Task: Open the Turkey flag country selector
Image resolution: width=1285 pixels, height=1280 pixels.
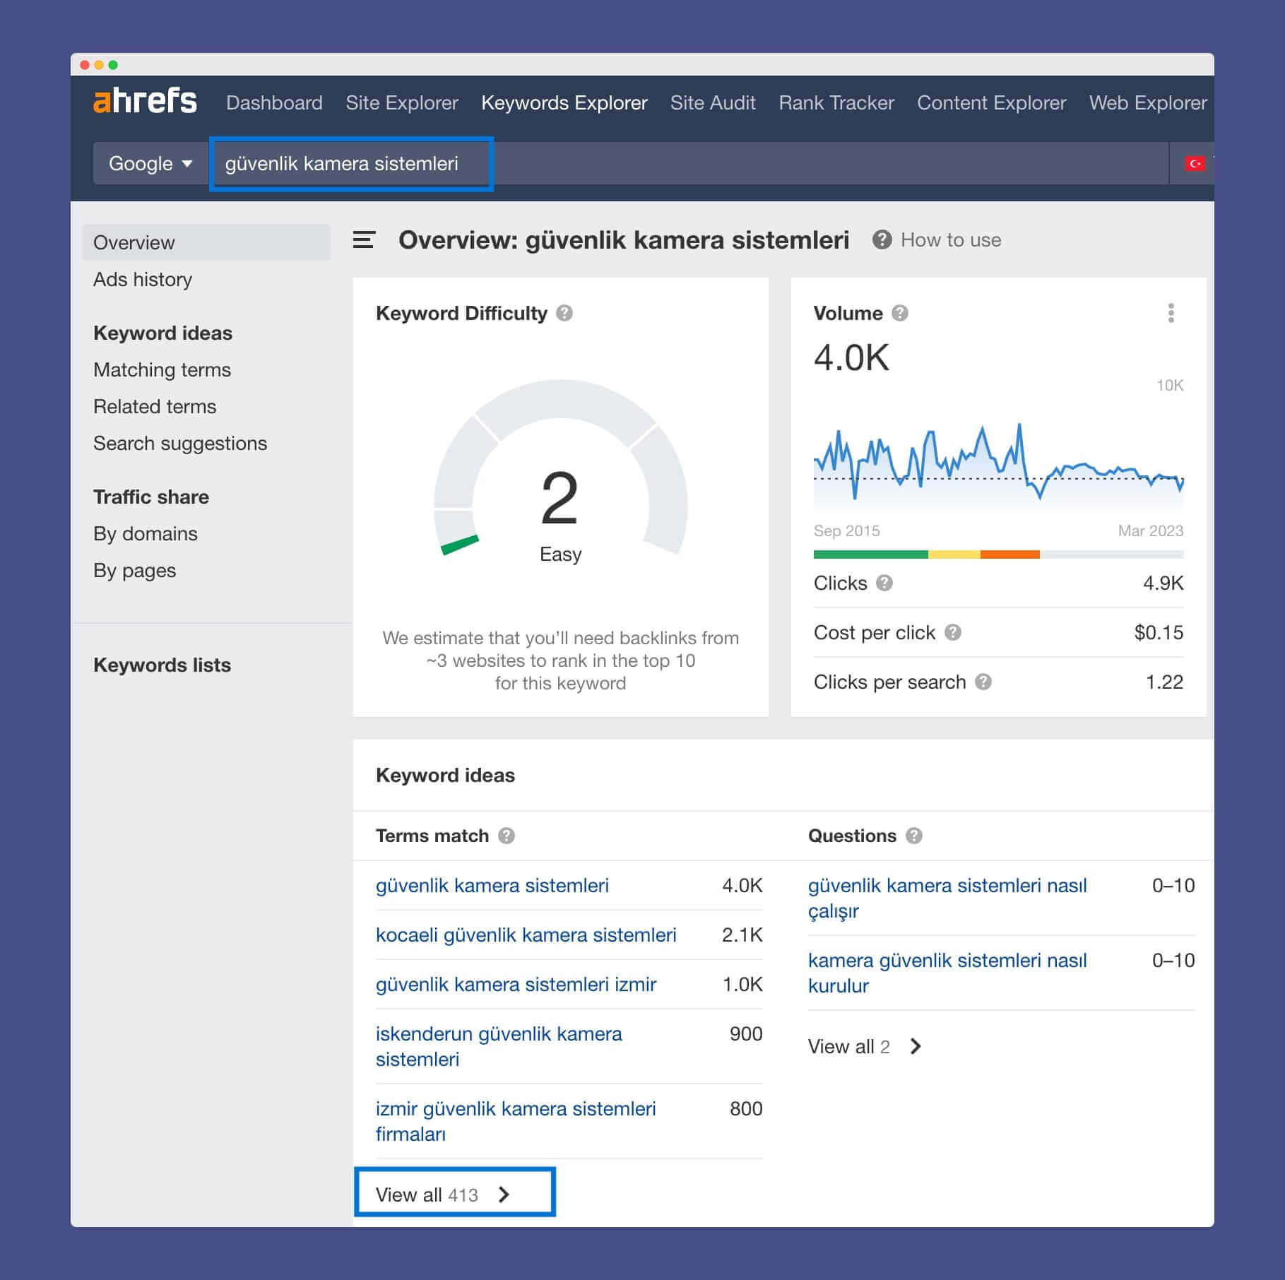Action: (1195, 163)
